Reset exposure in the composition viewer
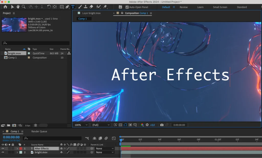 [x=147, y=125]
